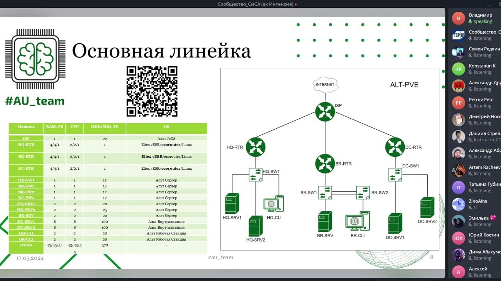Screen dimensions: 501x281
Task: Open Владимир's avatar in participant list
Action: [x=458, y=18]
